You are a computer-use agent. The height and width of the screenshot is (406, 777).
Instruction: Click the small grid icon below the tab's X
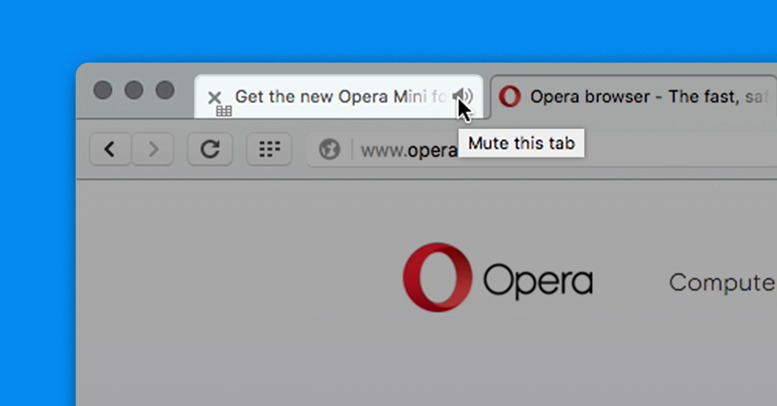(224, 111)
